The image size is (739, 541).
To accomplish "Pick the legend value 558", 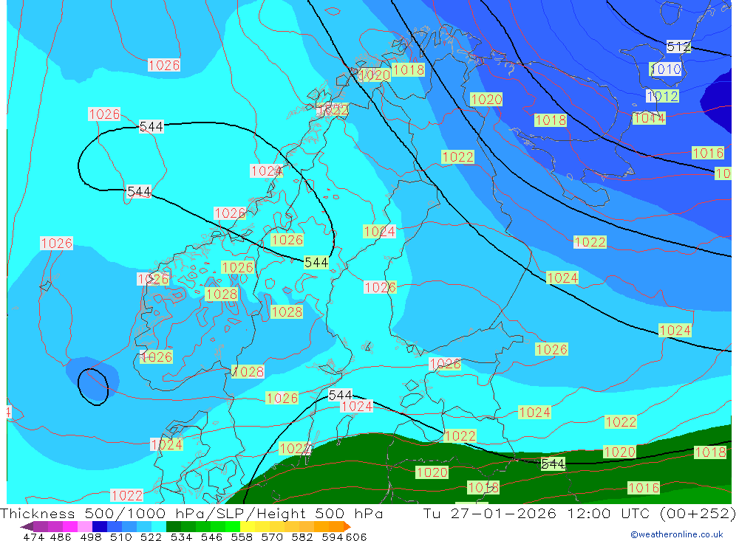I will coord(242,537).
